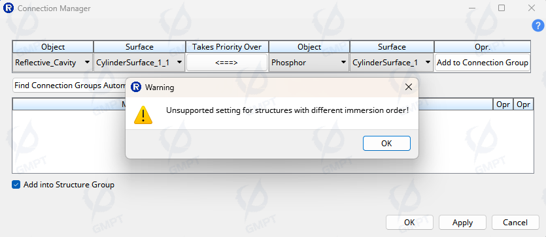This screenshot has width=546, height=237.
Task: Click the yellow warning triangle icon
Action: coord(143,115)
